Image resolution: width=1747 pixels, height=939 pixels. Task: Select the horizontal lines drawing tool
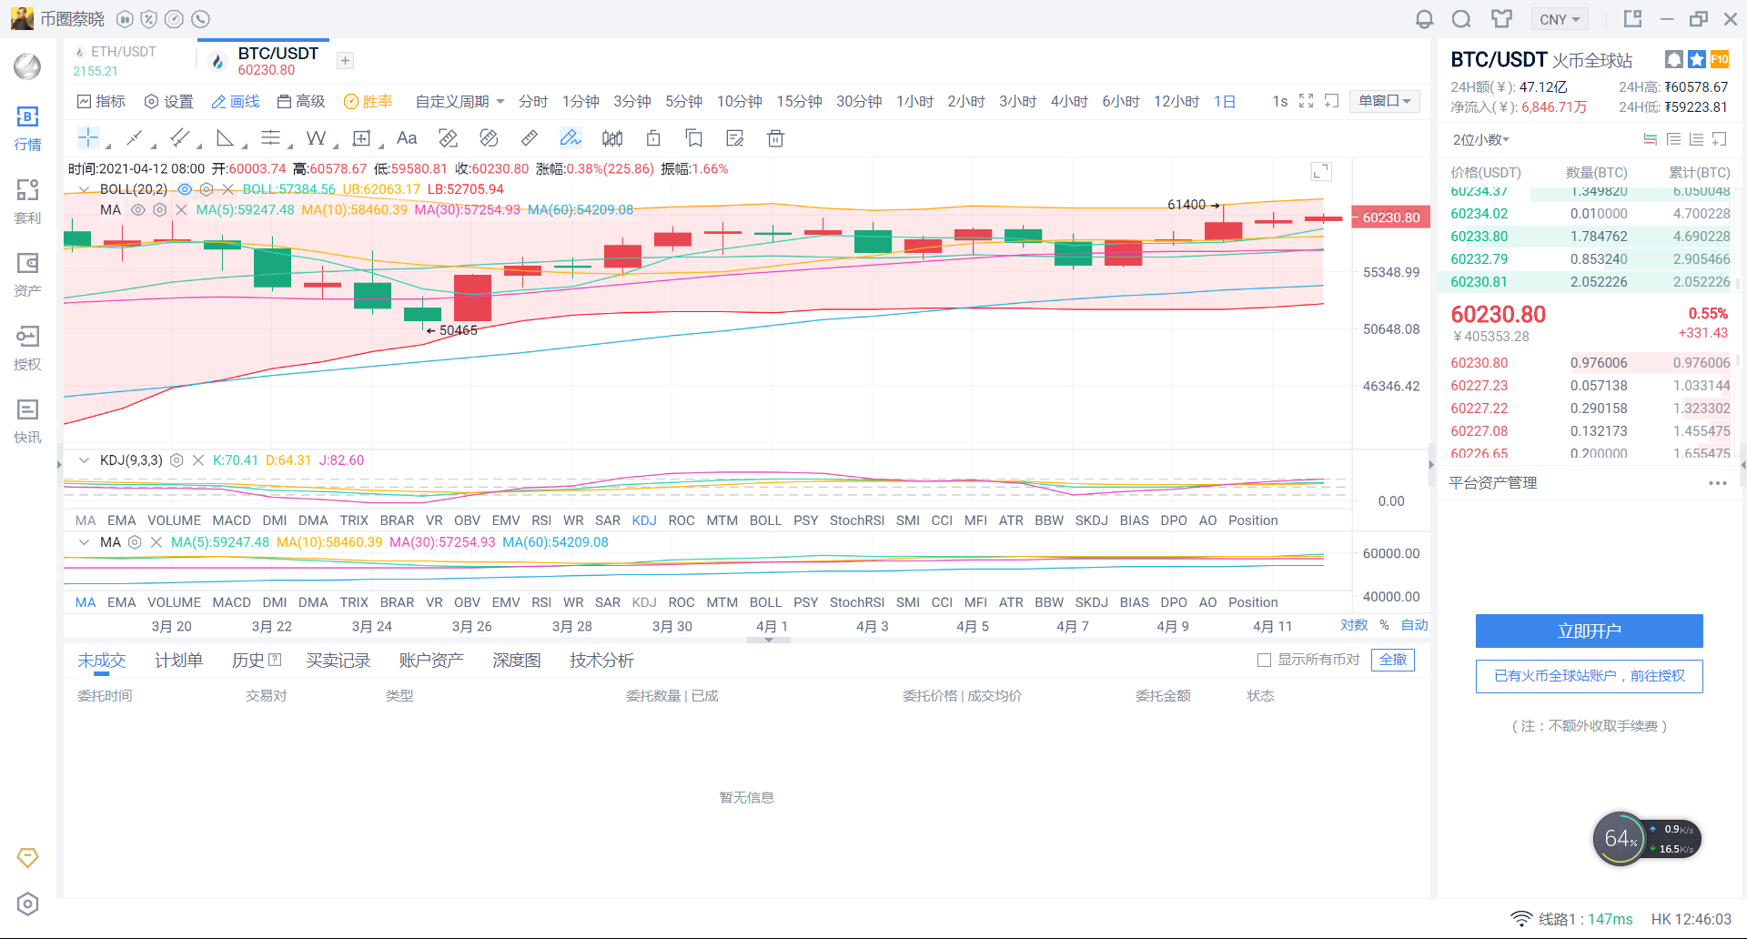(270, 138)
